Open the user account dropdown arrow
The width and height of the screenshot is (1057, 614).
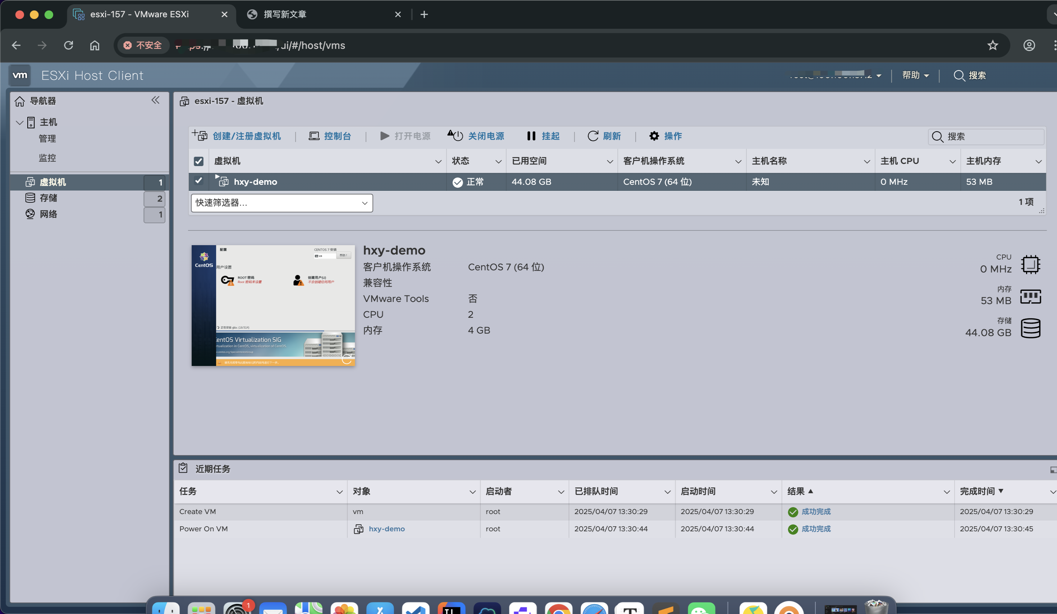(x=879, y=76)
